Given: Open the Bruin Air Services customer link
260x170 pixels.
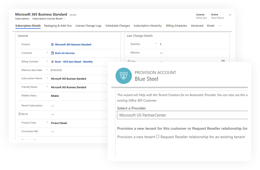Looking at the screenshot, I should [x=65, y=53].
